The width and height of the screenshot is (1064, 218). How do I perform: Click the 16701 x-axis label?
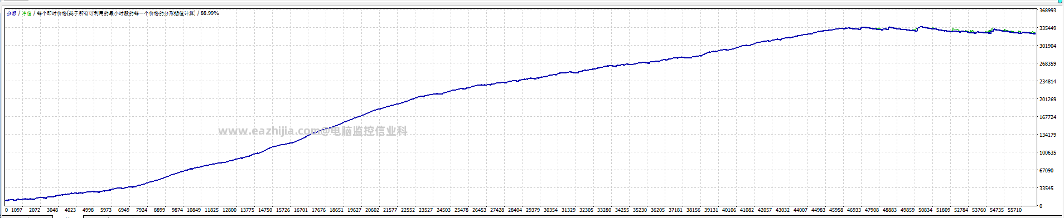301,210
